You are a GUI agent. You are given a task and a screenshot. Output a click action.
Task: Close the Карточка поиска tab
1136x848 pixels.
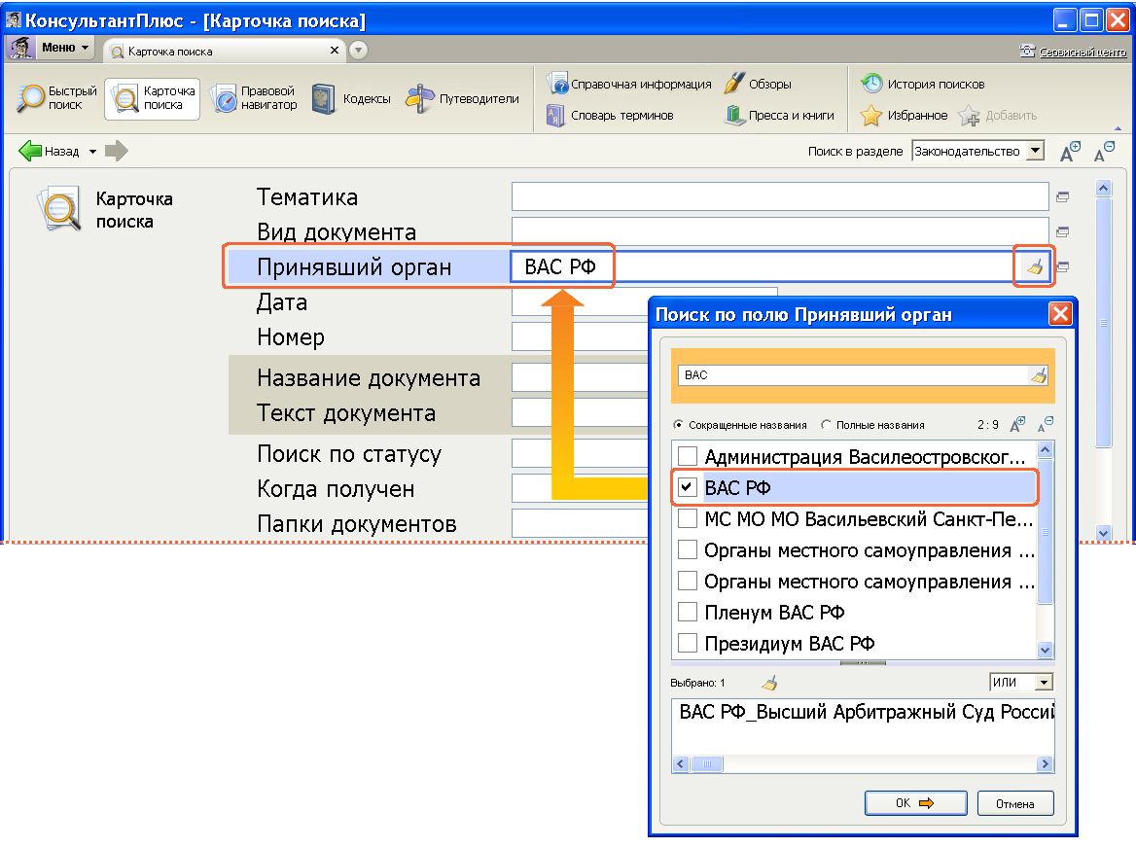pyautogui.click(x=334, y=50)
